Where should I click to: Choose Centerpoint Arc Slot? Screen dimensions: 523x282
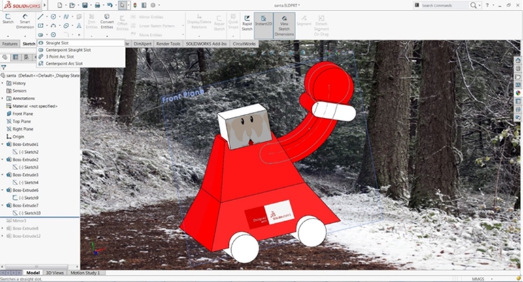(80, 63)
